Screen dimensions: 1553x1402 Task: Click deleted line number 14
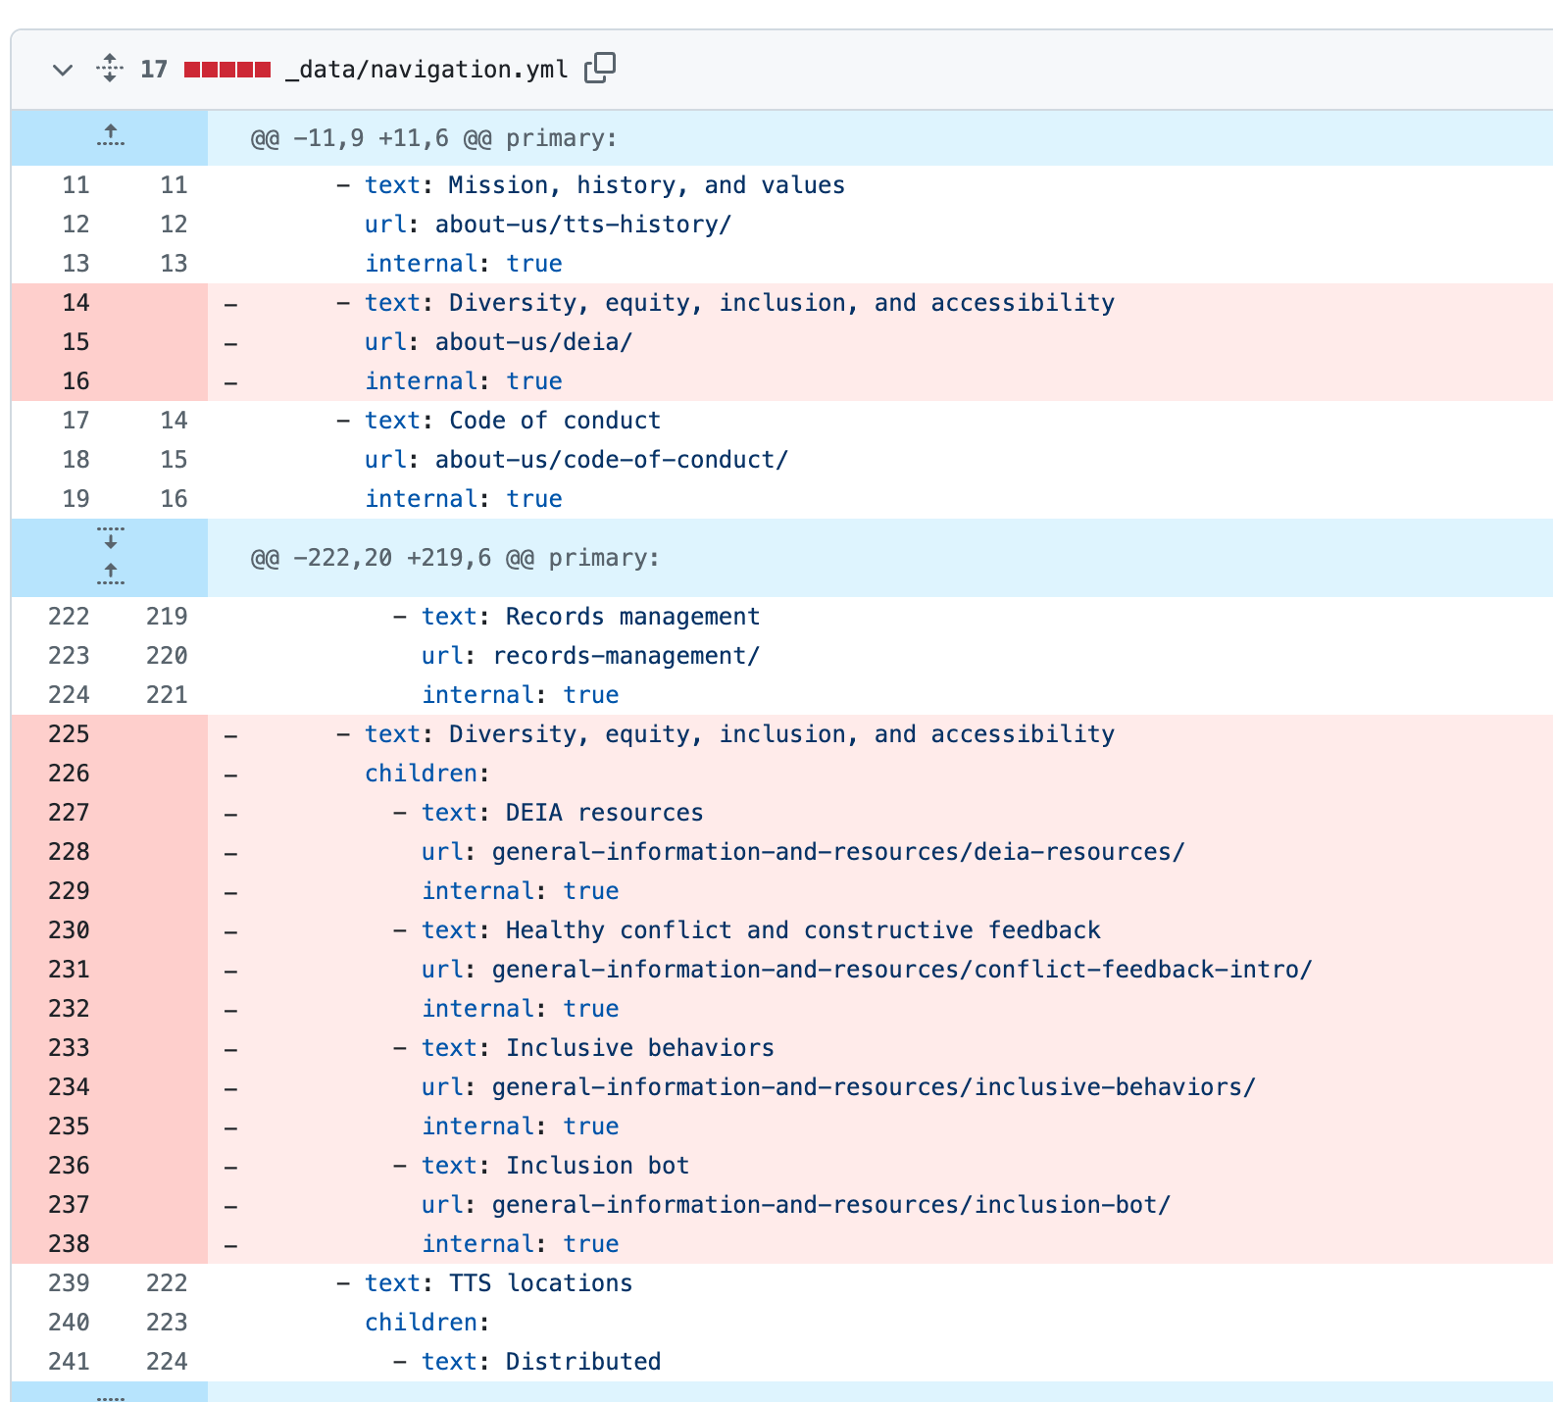click(75, 303)
